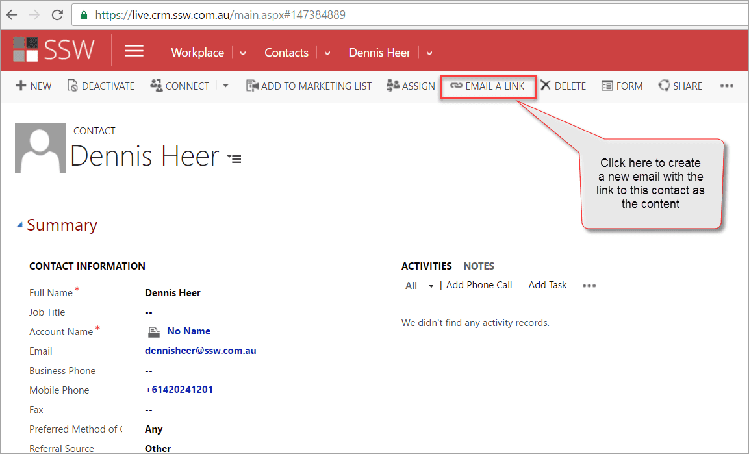Viewport: 749px width, 454px height.
Task: Open the toolbar more commands ellipsis
Action: pos(727,86)
